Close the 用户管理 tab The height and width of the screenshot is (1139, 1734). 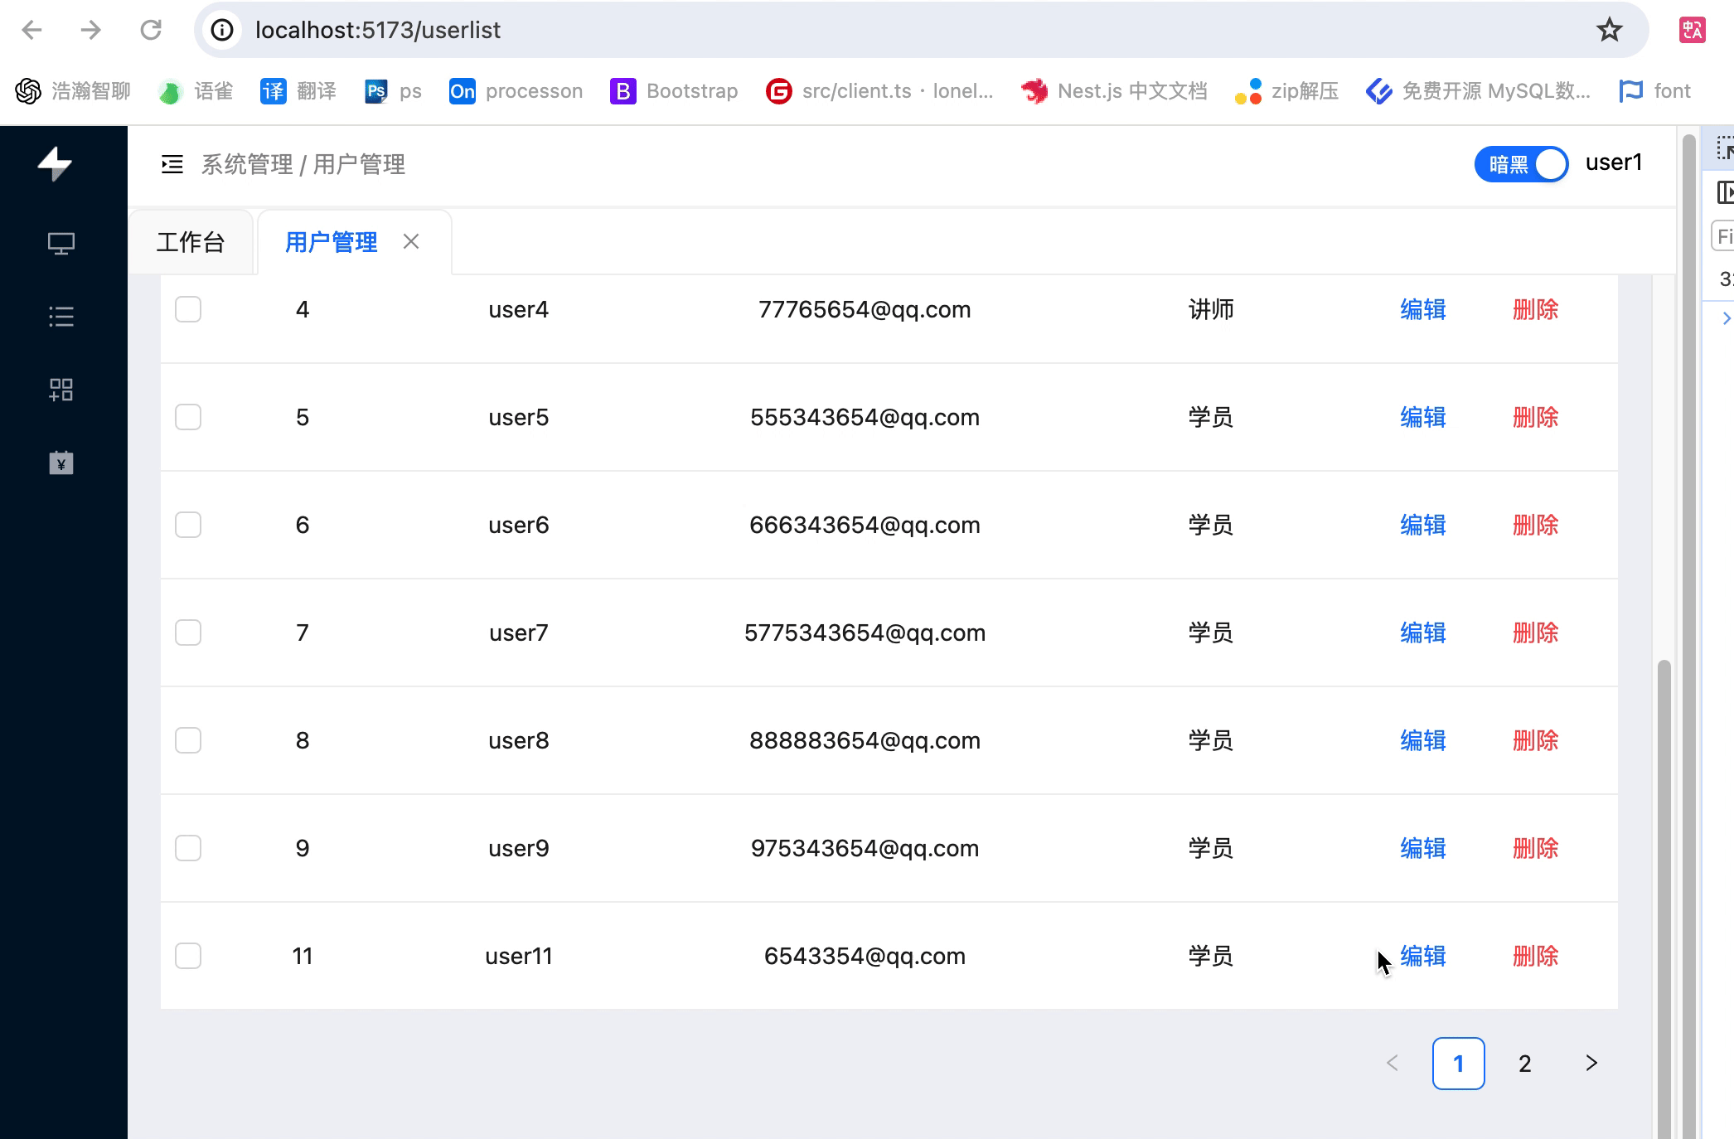411,241
